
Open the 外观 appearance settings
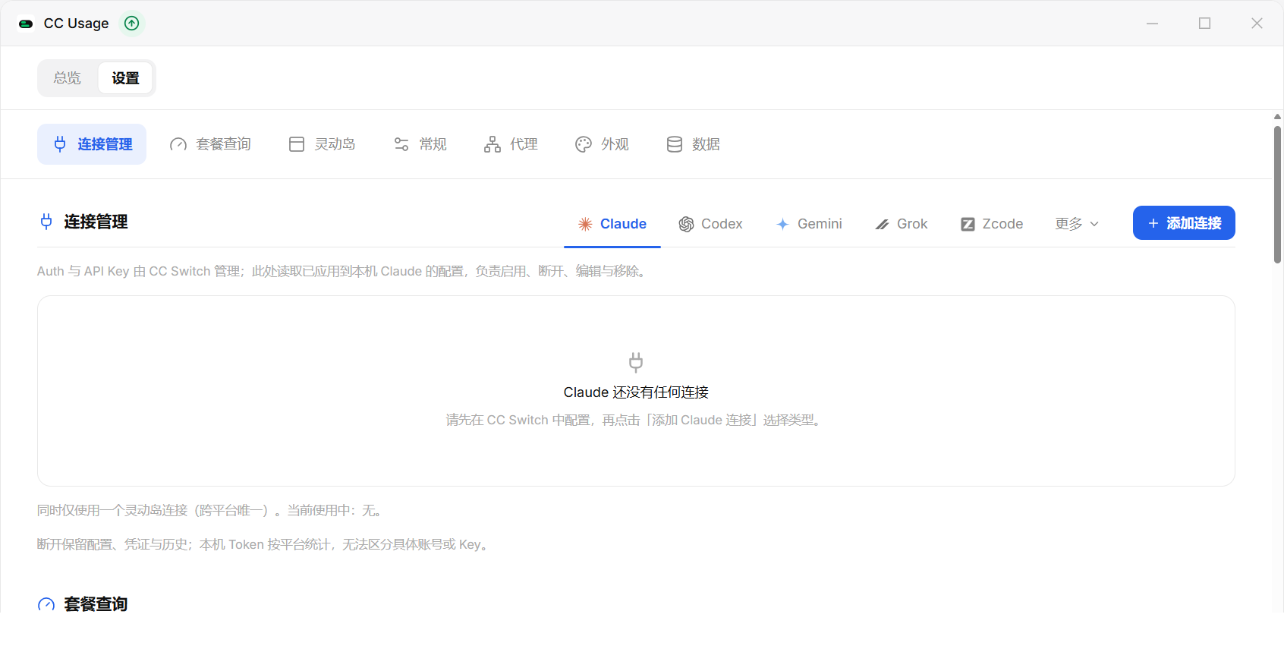click(603, 144)
